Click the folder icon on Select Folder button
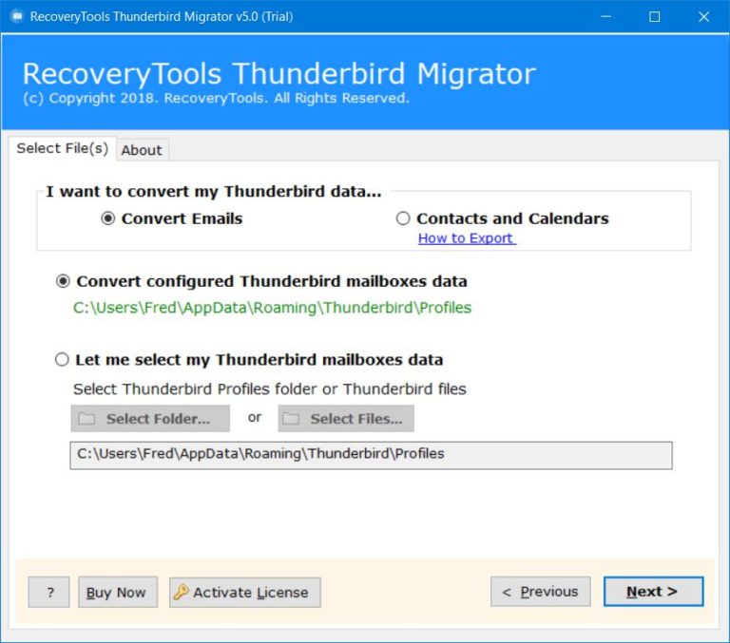 click(x=86, y=419)
